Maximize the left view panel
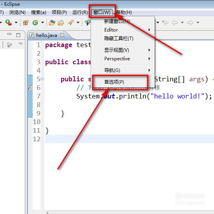The width and height of the screenshot is (214, 214). pyautogui.click(x=18, y=35)
